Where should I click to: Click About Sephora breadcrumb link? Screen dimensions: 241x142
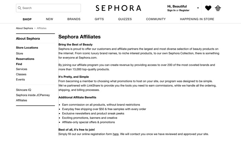coord(24,28)
